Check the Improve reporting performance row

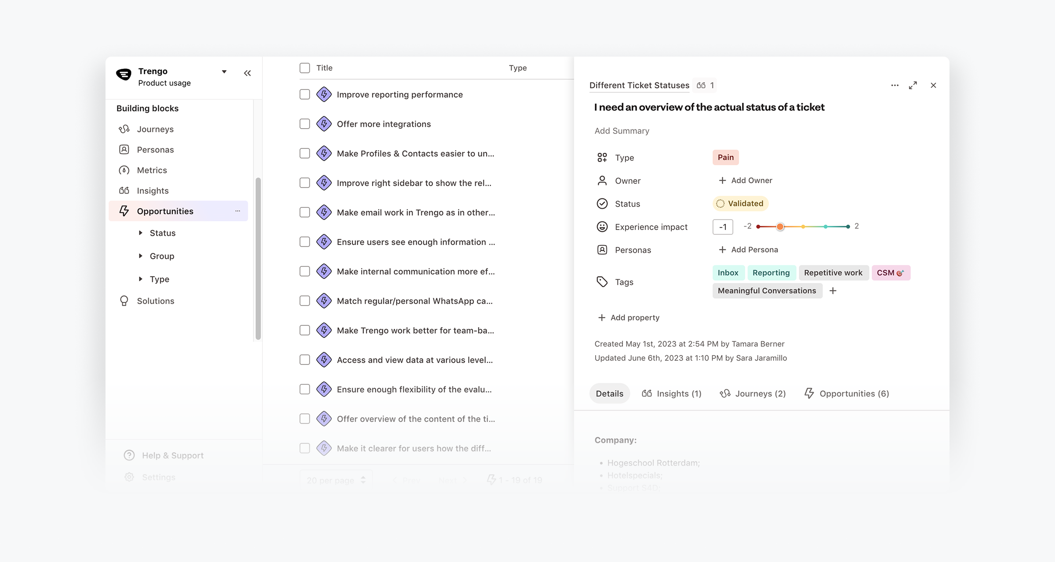click(x=305, y=94)
